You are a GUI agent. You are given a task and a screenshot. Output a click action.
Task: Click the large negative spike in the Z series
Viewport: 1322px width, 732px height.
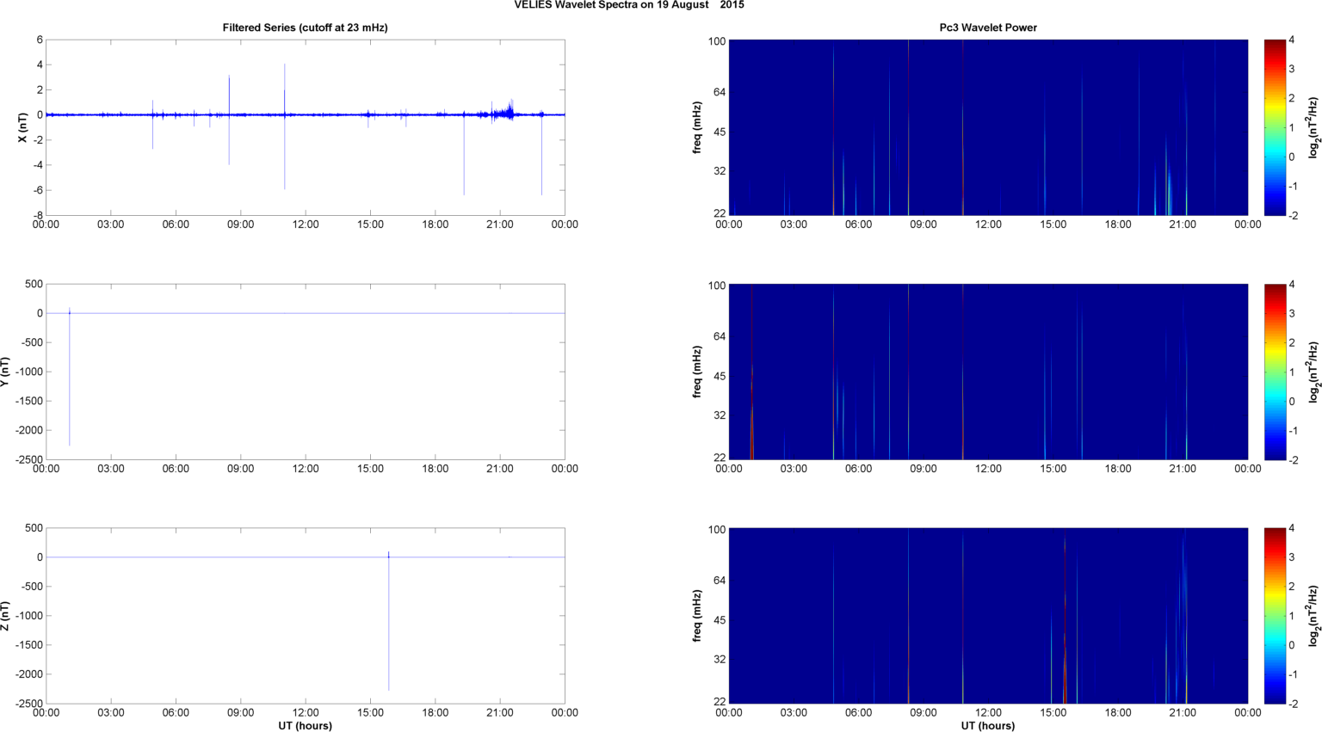pyautogui.click(x=389, y=628)
